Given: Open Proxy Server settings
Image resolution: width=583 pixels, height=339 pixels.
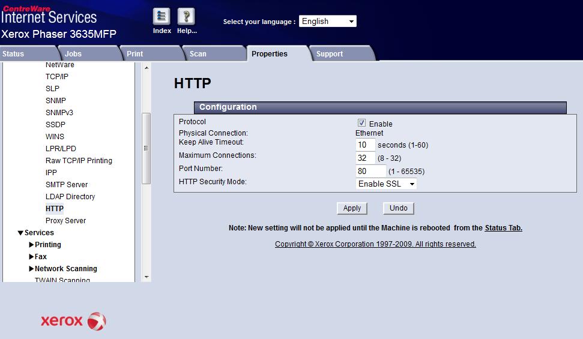Looking at the screenshot, I should 65,220.
